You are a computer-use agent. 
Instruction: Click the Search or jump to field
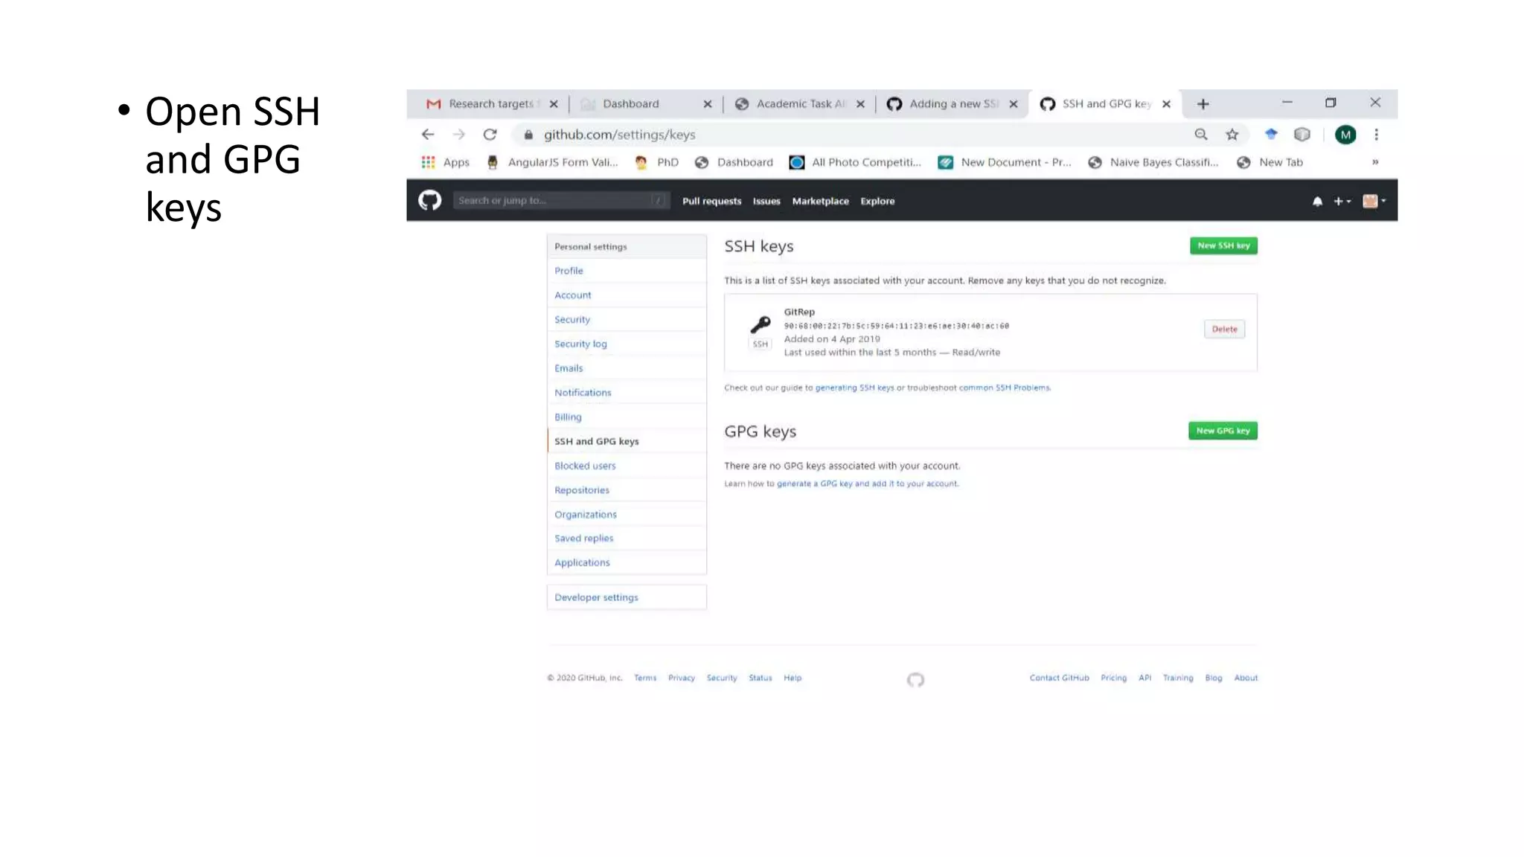point(561,201)
